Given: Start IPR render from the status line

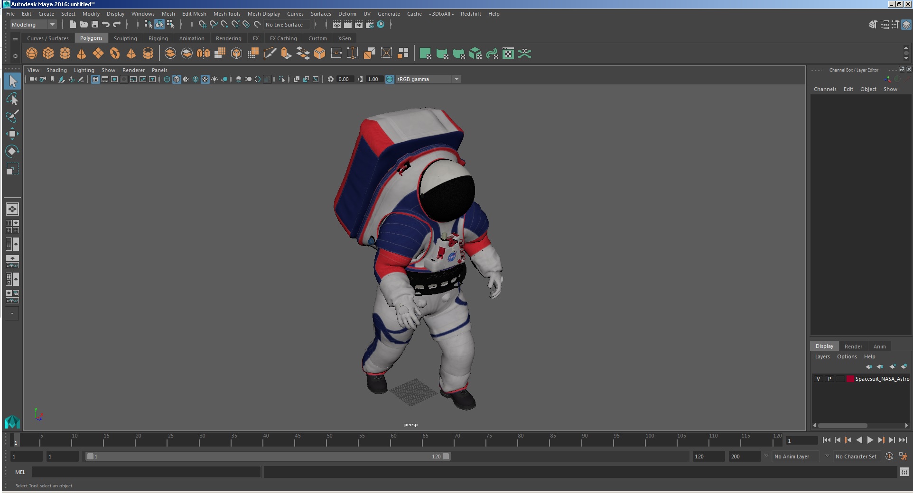Looking at the screenshot, I should point(359,25).
